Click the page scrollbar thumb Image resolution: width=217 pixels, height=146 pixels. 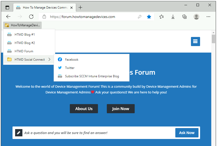(213, 39)
